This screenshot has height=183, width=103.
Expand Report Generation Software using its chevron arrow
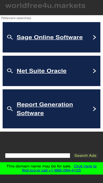click(94, 109)
